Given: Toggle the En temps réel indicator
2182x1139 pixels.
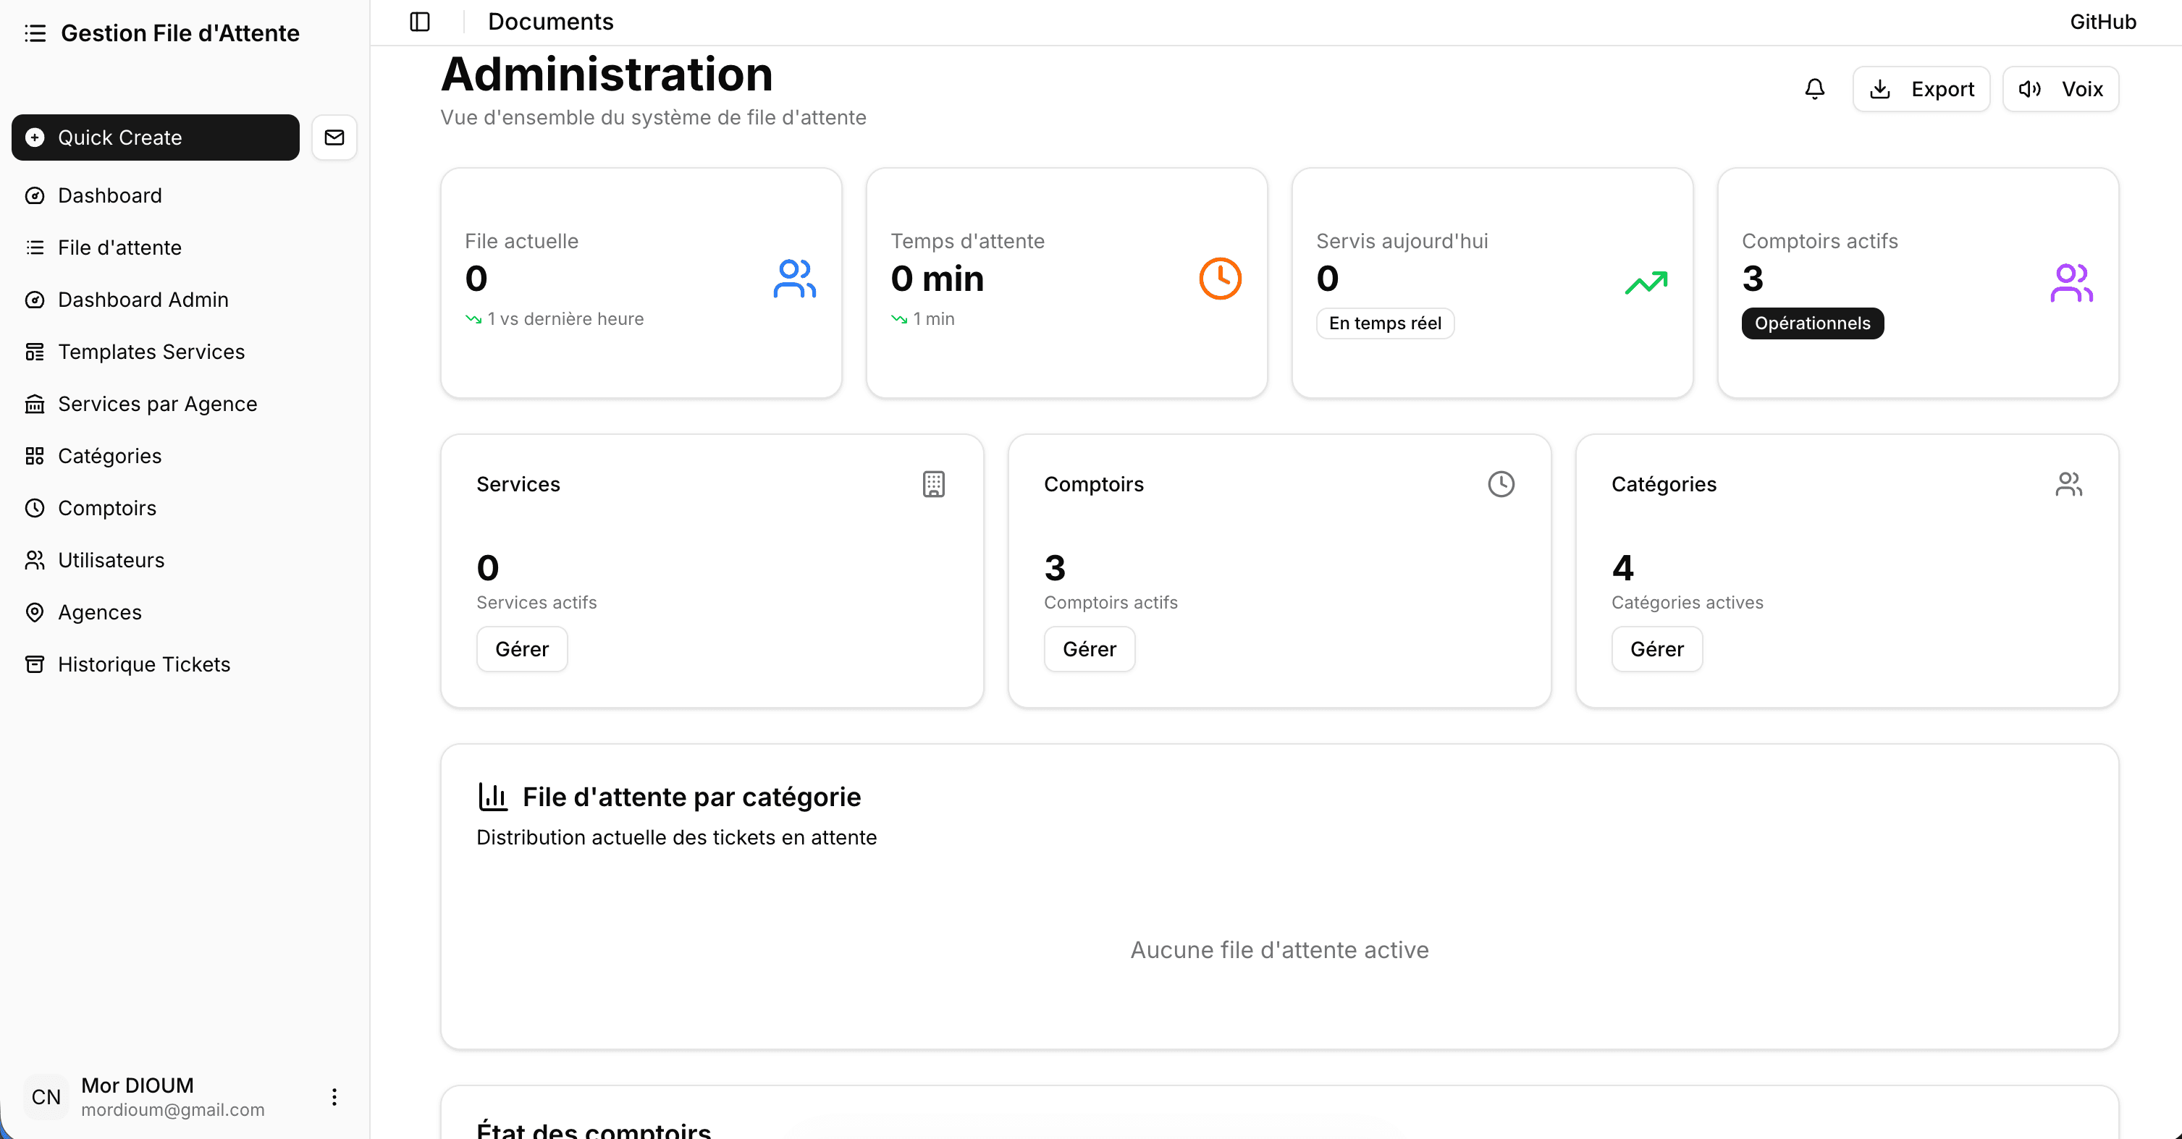Looking at the screenshot, I should (1384, 323).
